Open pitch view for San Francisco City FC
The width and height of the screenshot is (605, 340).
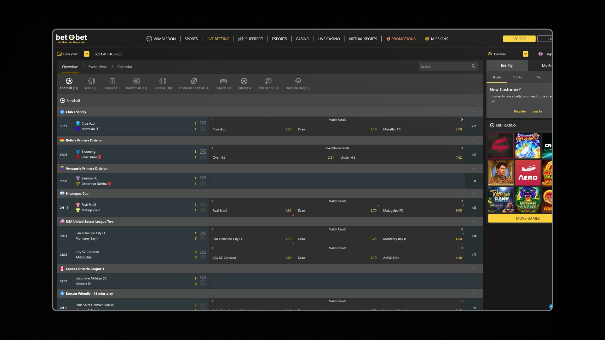tap(203, 233)
